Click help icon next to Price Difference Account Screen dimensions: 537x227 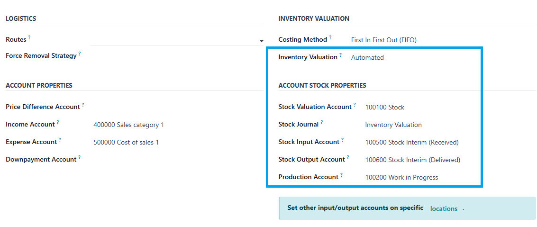coord(83,104)
